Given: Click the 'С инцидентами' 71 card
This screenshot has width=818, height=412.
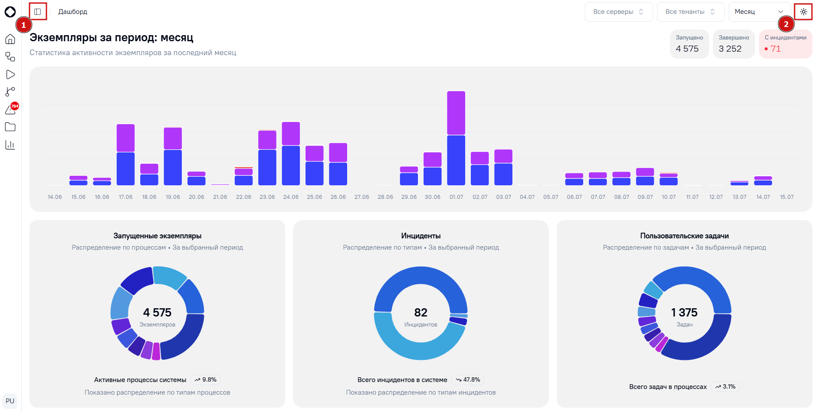Looking at the screenshot, I should [785, 44].
